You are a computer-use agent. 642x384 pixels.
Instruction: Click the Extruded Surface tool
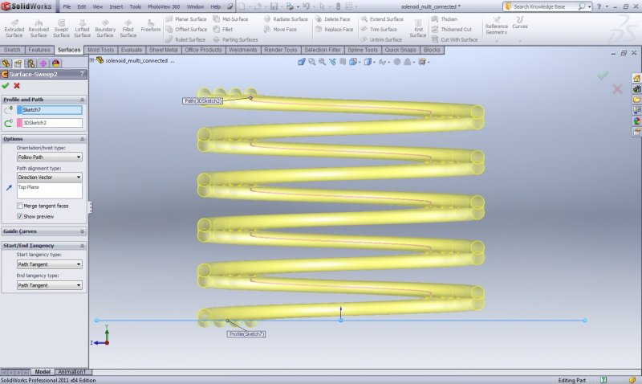[x=14, y=28]
